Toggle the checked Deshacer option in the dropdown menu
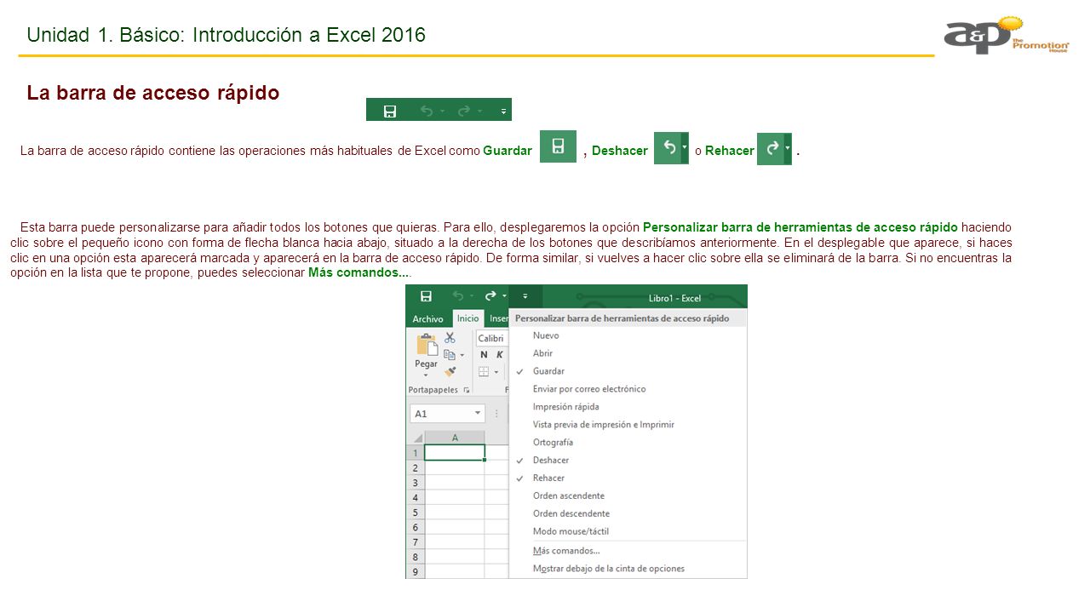Image resolution: width=1090 pixels, height=613 pixels. pyautogui.click(x=628, y=461)
